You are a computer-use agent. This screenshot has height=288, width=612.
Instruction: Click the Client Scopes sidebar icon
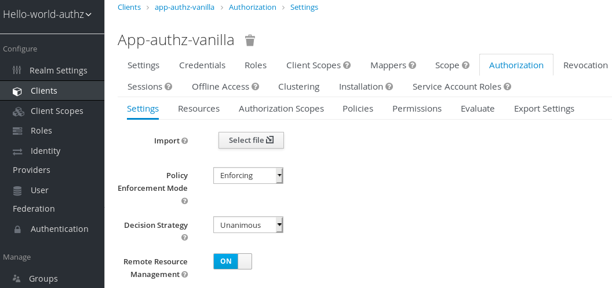(18, 111)
